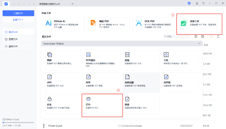Open the batch Create (創建) PDF tool
This screenshot has height=129, width=226.
pos(141,105)
